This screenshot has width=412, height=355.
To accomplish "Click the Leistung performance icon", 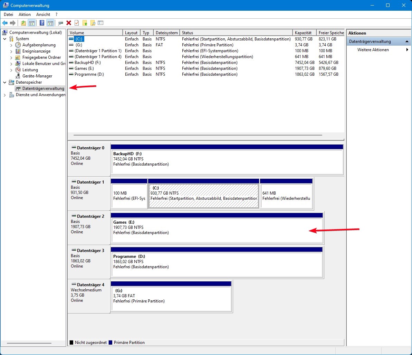I will [18, 70].
